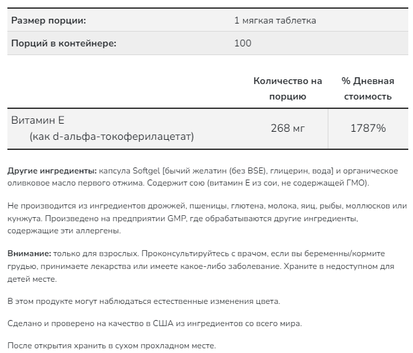413x353 pixels.
Task: Select the '1787%' daily value cell
Action: (368, 128)
